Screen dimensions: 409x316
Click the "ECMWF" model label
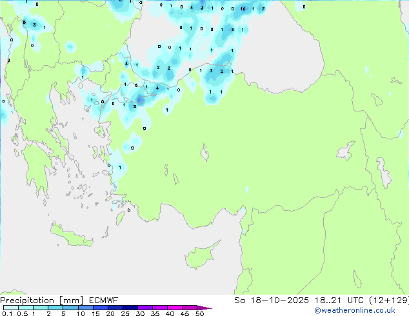(103, 301)
